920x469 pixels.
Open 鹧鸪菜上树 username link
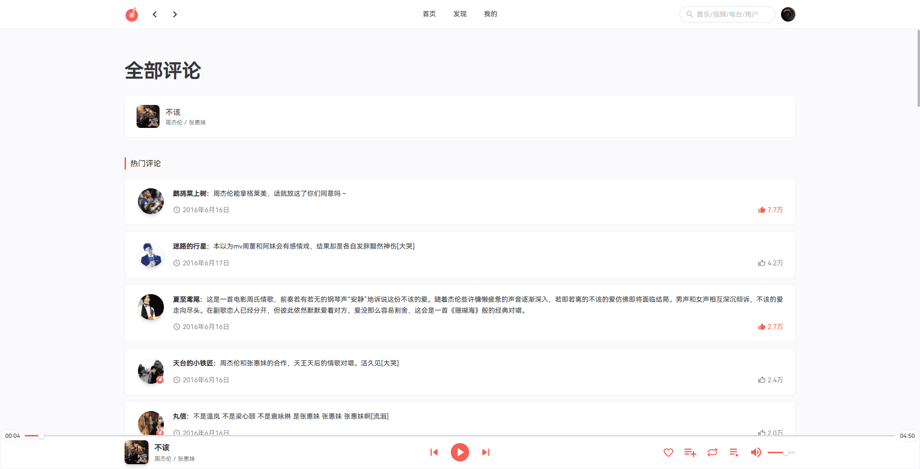coord(190,194)
